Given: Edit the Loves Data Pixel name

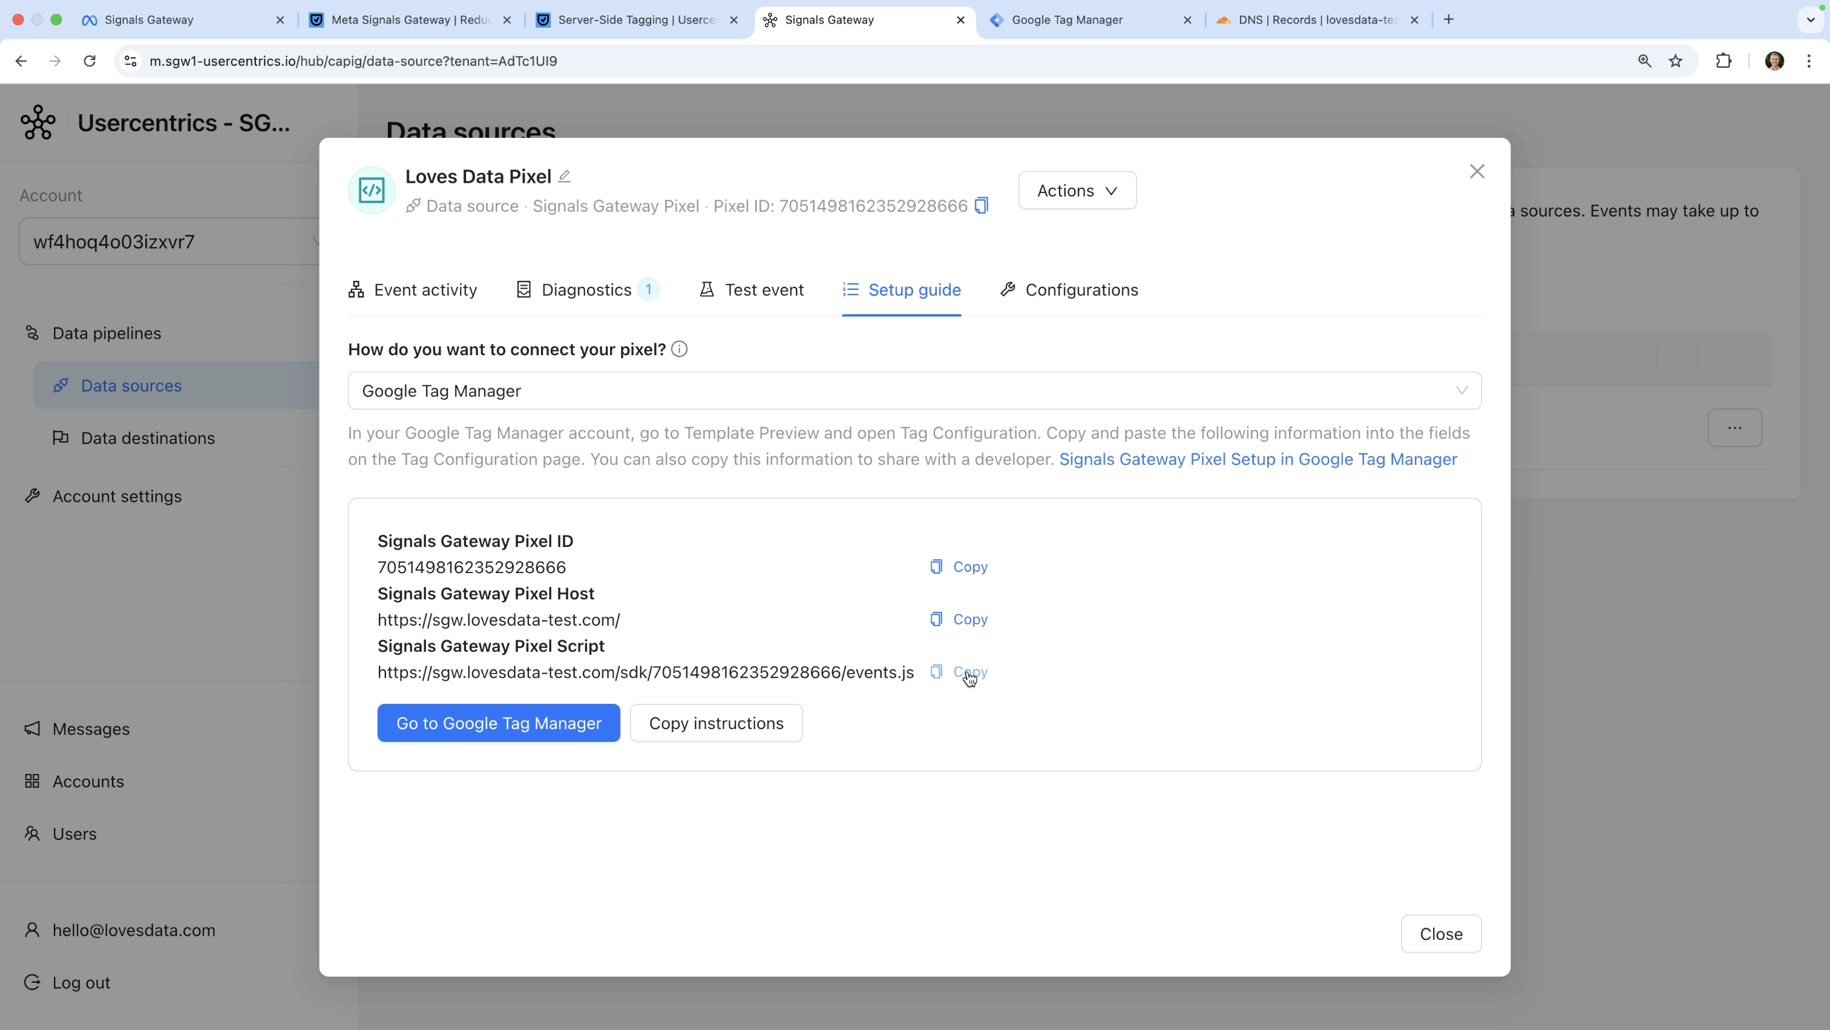Looking at the screenshot, I should [x=564, y=176].
